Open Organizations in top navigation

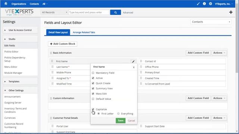pos(19,4)
